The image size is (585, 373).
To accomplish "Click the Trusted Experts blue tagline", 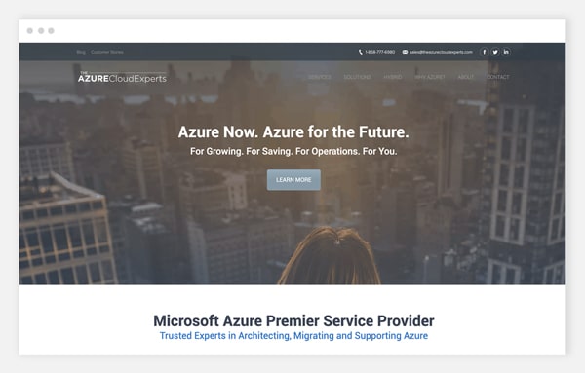I will [293, 336].
